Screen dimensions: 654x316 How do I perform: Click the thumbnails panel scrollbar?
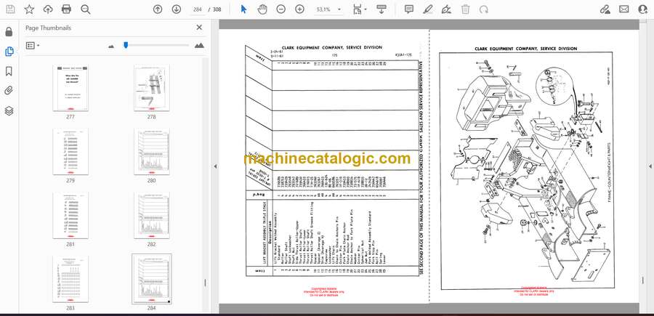[205, 283]
